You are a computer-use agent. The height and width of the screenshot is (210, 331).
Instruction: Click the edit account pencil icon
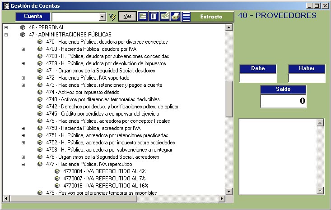tap(165, 16)
